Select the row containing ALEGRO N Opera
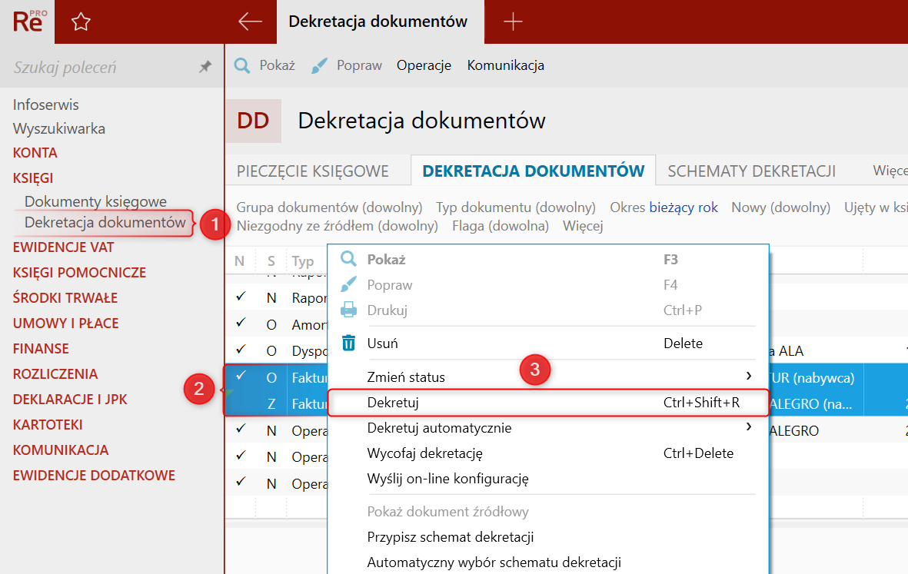Image resolution: width=908 pixels, height=574 pixels. (x=567, y=430)
